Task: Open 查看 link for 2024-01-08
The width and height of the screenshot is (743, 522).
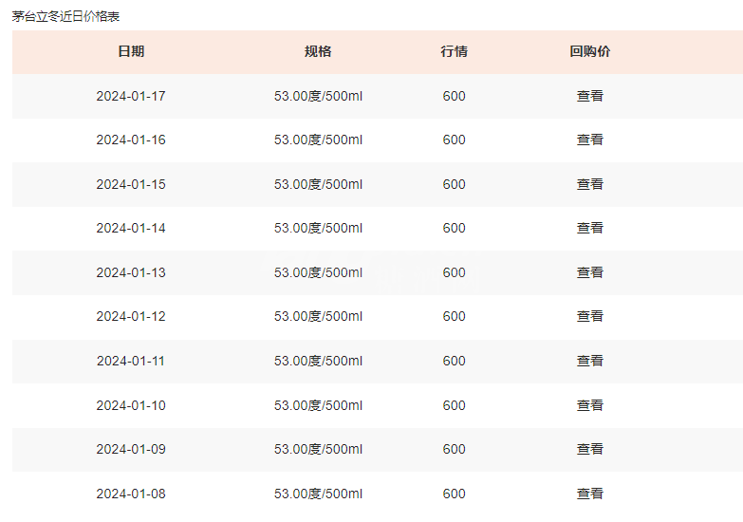Action: (x=589, y=494)
